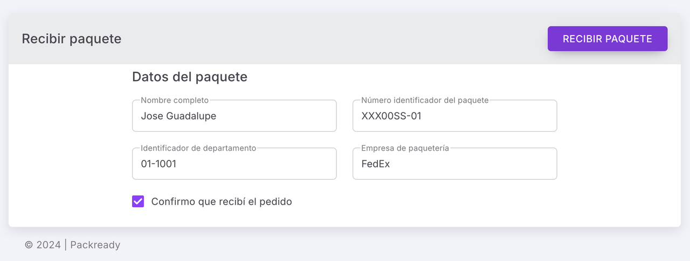This screenshot has width=690, height=261.
Task: Click the 'Confirmo que recibí el pedido' label
Action: (x=222, y=202)
